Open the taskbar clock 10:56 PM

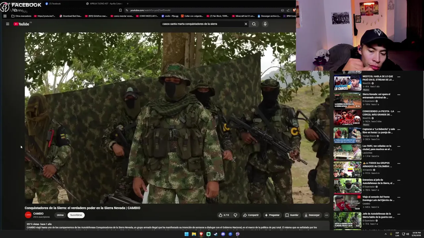click(416, 234)
